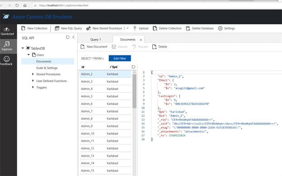Screen dimensions: 282x176
Task: Go forward in the browser
Action: pos(9,5)
